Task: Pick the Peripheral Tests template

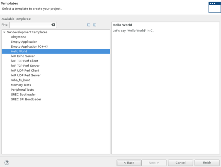Action: click(22, 90)
